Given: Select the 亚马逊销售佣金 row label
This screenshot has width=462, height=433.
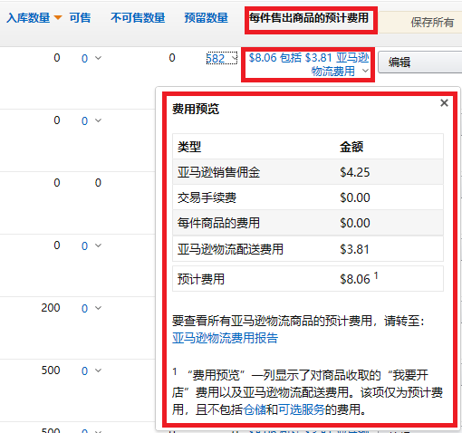Looking at the screenshot, I should pyautogui.click(x=219, y=172).
